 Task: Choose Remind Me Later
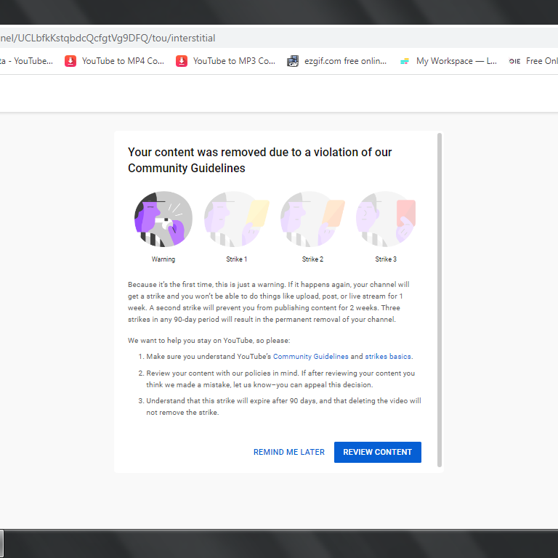[x=289, y=452]
